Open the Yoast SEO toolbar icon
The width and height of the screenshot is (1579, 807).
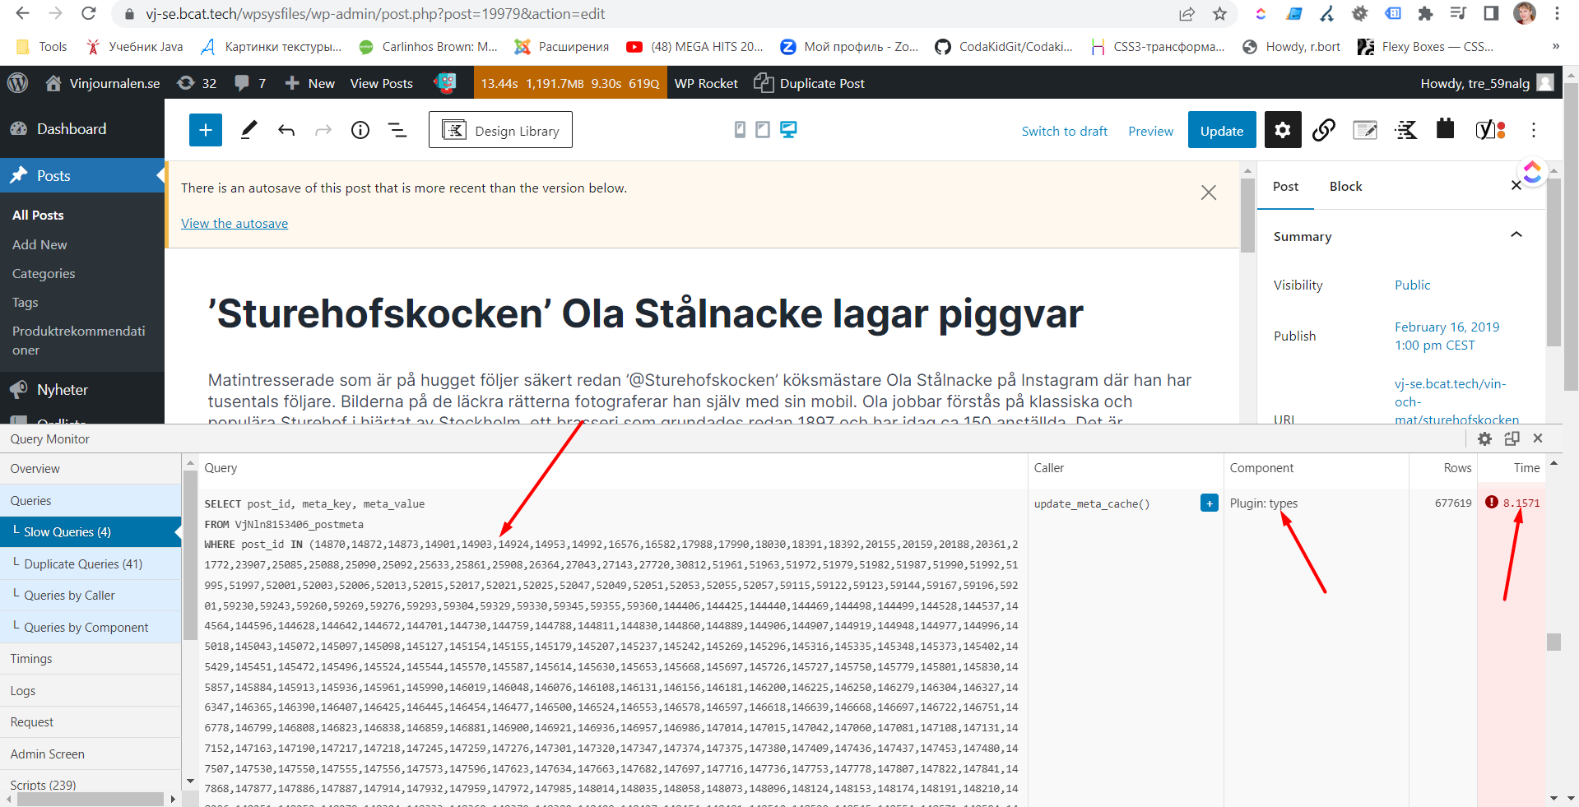(x=1489, y=130)
